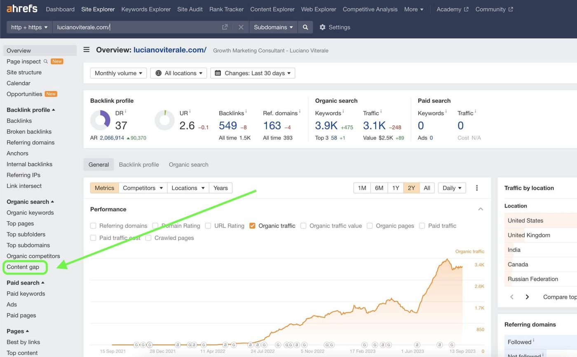Click Compare top link in location panel
This screenshot has width=577, height=357.
coord(560,297)
